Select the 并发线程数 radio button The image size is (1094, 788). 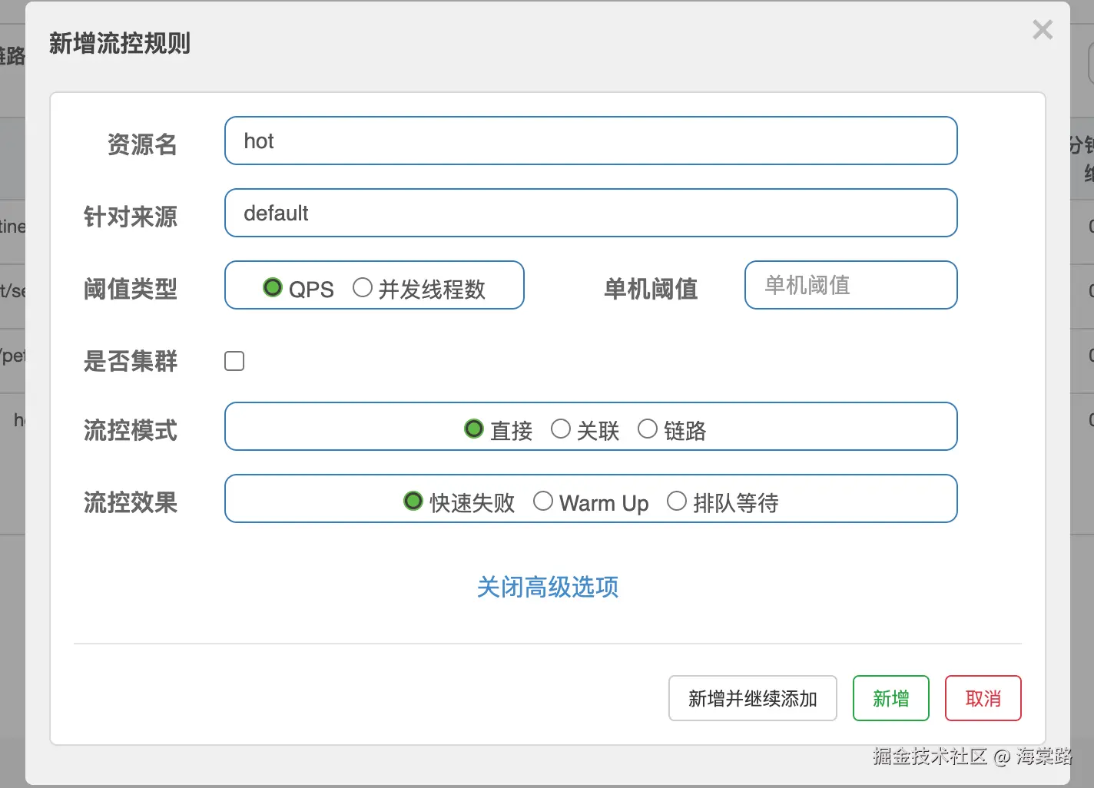pos(363,288)
